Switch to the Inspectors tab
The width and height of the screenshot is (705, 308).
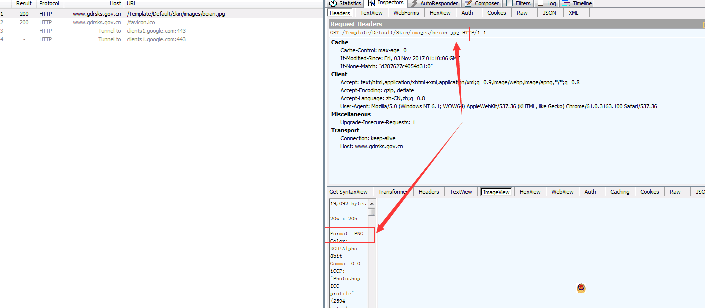[x=386, y=3]
